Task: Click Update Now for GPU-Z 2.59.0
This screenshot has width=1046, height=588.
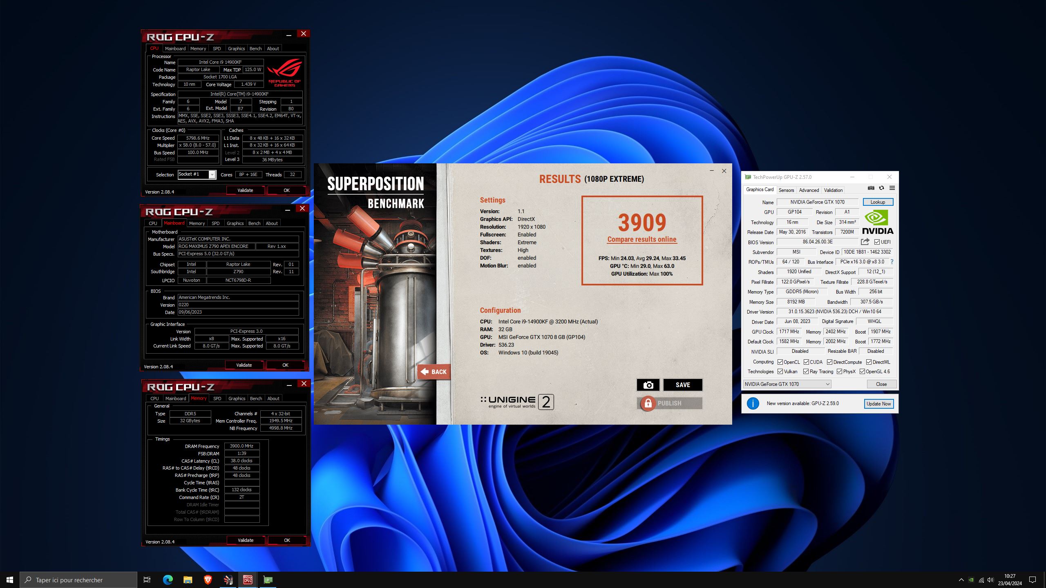Action: pos(878,404)
